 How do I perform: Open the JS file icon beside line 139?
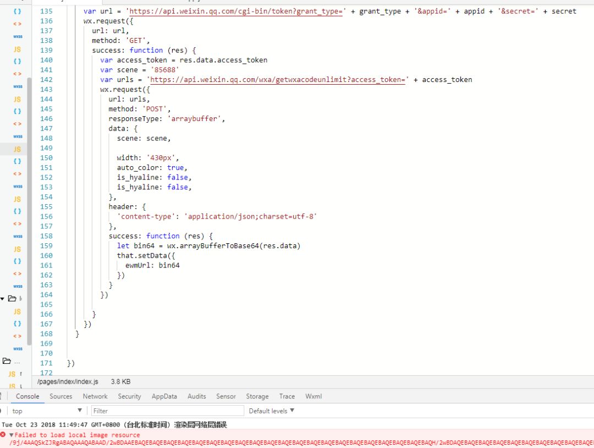click(x=17, y=50)
